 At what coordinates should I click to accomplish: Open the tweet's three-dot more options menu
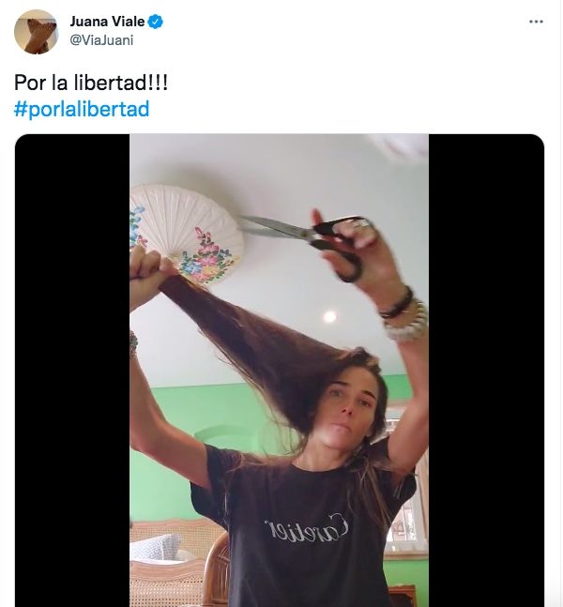536,22
